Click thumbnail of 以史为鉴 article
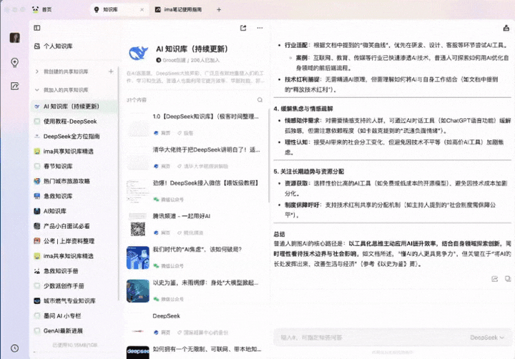The height and width of the screenshot is (359, 515). 138,290
